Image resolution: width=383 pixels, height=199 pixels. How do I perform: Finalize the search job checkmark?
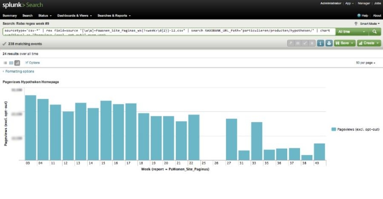[305, 43]
